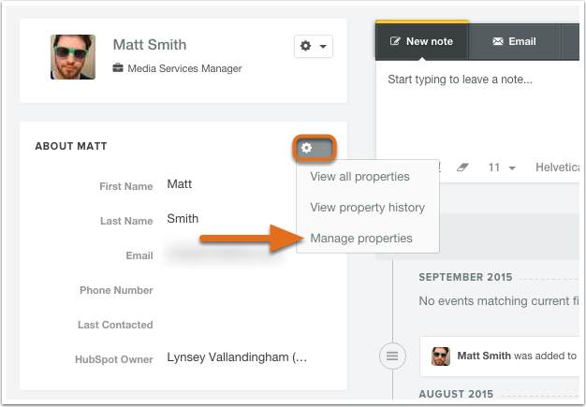Click the briefcase icon by job title
The height and width of the screenshot is (407, 586).
(x=118, y=68)
